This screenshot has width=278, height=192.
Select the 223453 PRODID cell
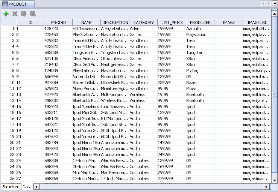coord(58,34)
